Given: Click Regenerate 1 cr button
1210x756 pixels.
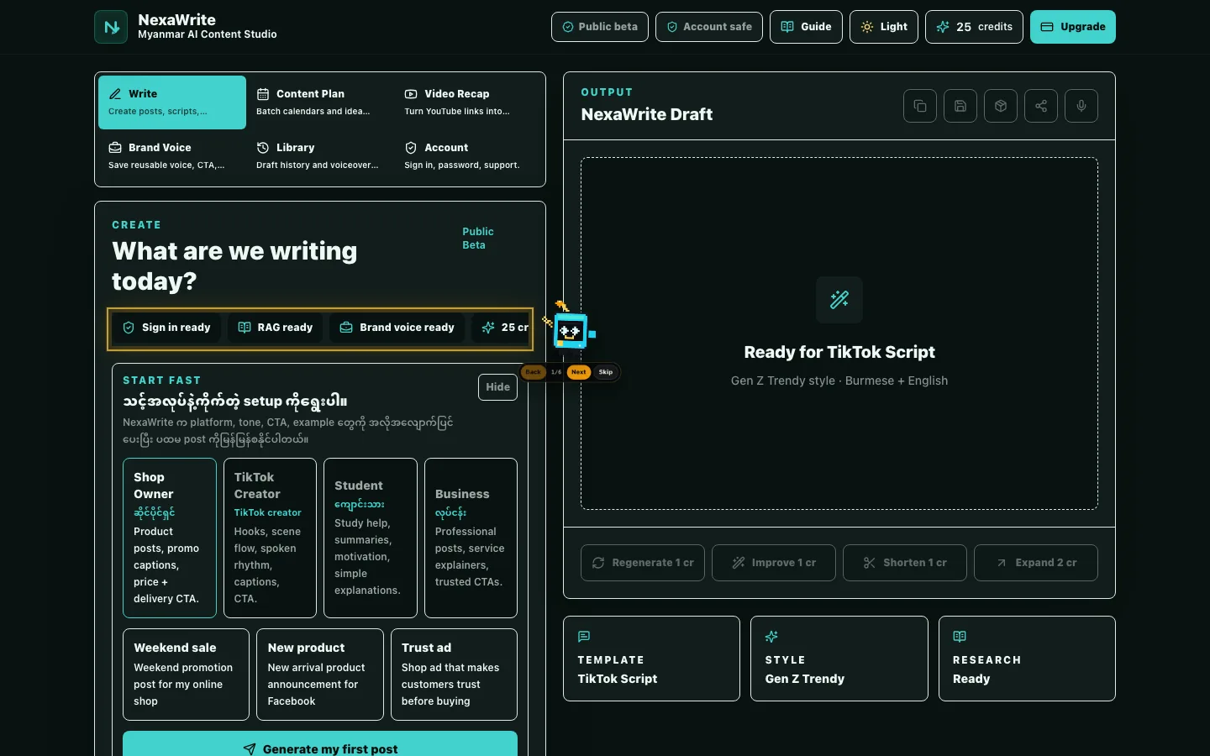Looking at the screenshot, I should point(643,563).
